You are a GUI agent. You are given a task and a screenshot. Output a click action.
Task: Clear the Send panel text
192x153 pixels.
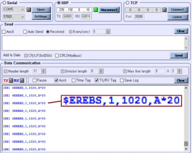pyautogui.click(x=181, y=31)
